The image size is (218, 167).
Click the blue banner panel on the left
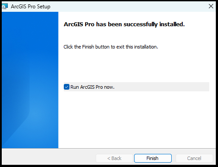click(x=30, y=80)
